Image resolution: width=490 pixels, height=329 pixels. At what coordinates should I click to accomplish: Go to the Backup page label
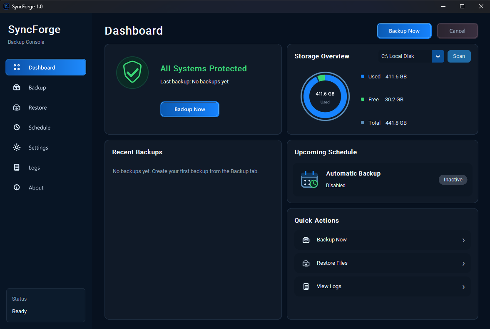[x=37, y=88]
